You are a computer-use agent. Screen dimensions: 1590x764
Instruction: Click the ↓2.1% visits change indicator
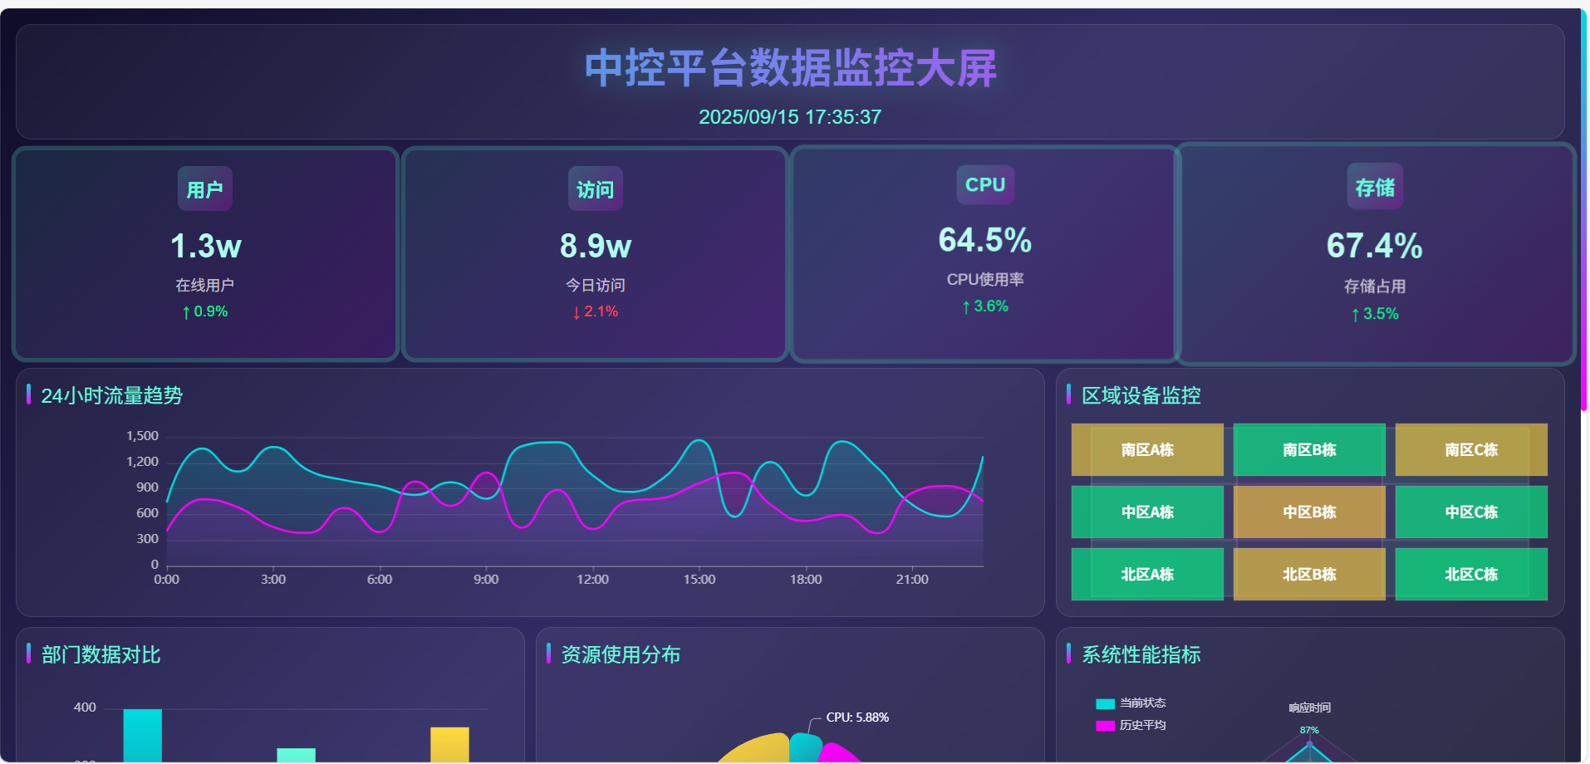pos(595,311)
